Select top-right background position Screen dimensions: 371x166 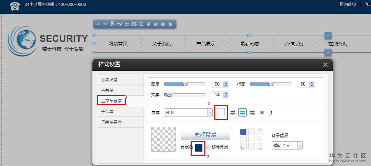(260, 132)
